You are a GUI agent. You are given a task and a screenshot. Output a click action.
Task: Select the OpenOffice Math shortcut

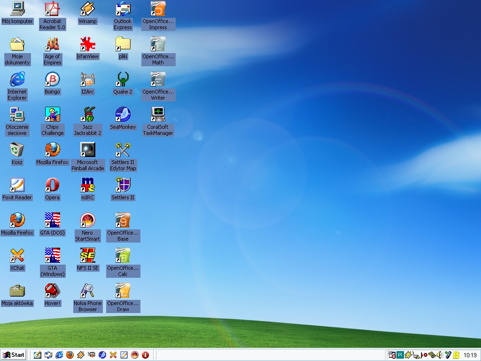coord(158,51)
